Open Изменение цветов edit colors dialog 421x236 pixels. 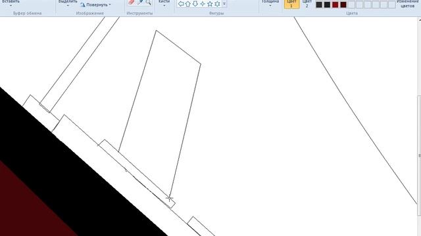[407, 4]
